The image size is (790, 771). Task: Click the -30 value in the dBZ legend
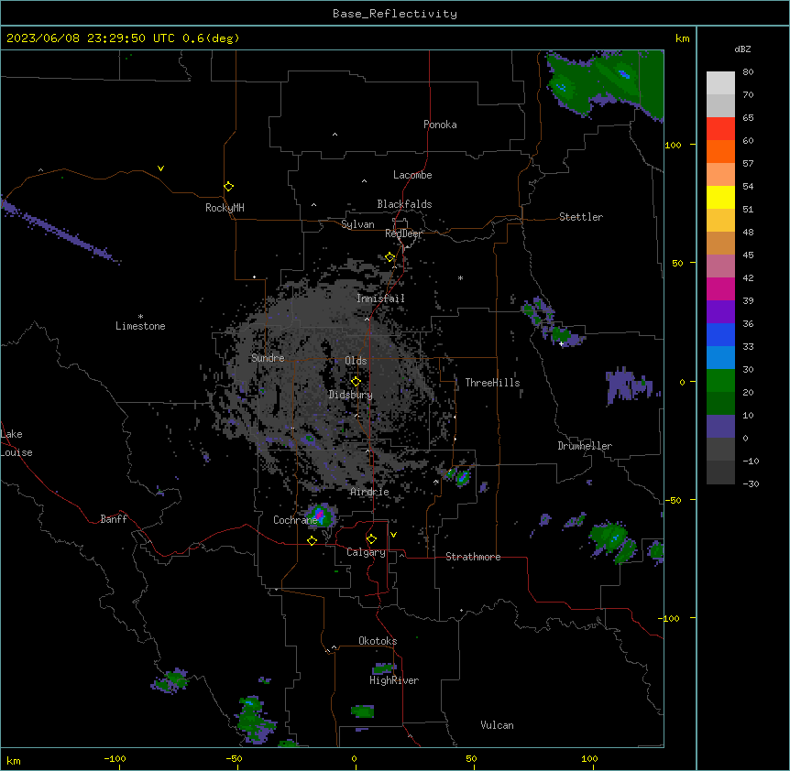pyautogui.click(x=751, y=483)
